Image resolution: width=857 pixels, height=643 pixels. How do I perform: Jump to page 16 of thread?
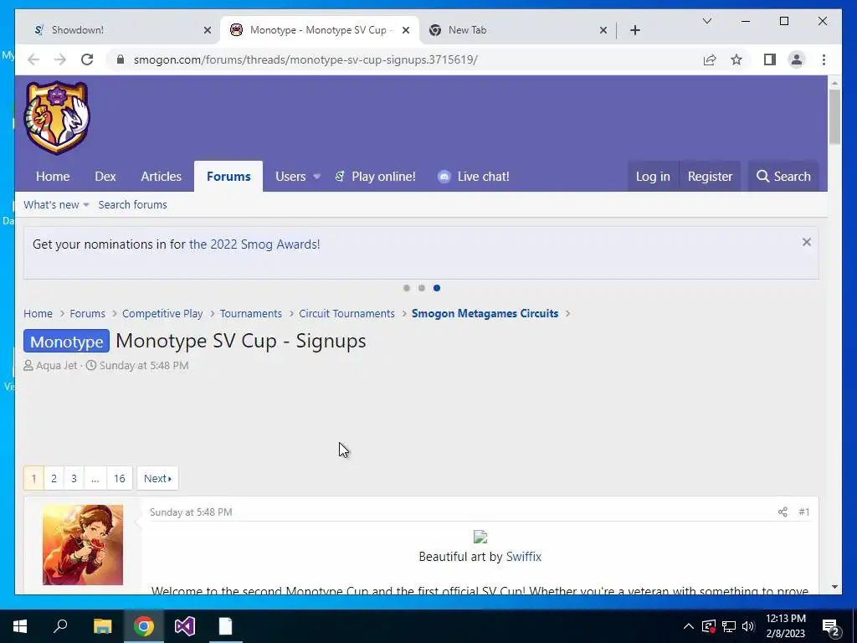tap(119, 478)
